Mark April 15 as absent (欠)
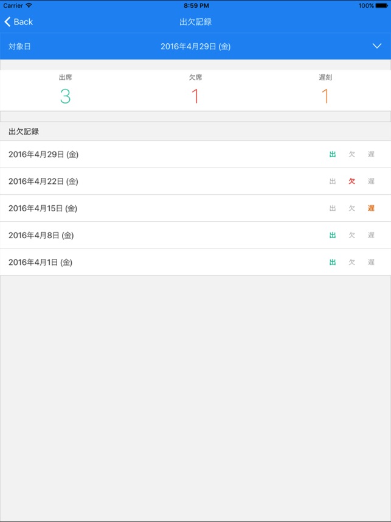 click(x=351, y=208)
